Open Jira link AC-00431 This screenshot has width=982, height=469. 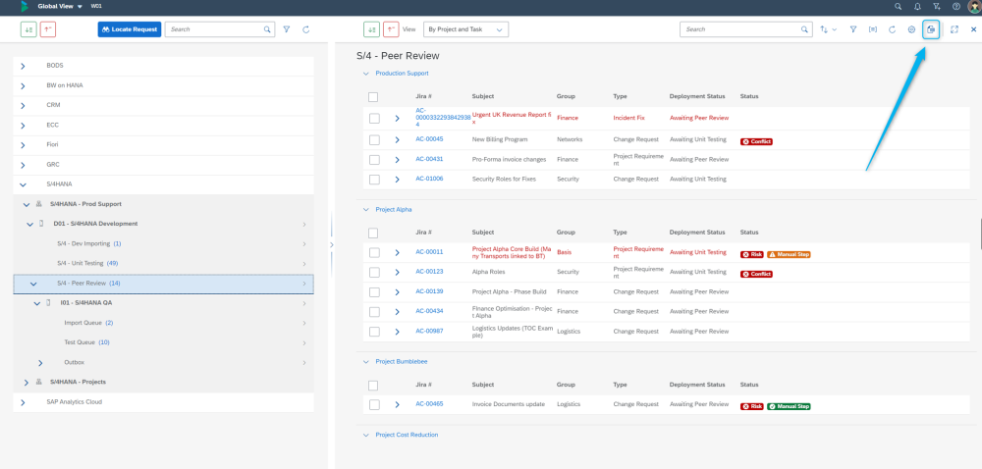[429, 159]
